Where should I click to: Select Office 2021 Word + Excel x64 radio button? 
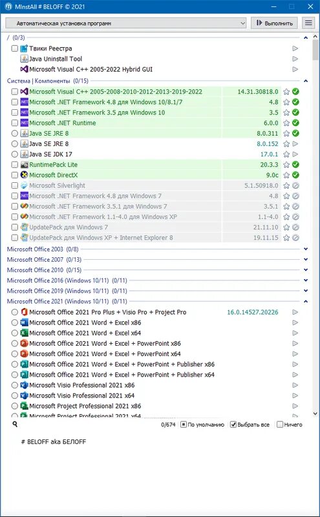pos(14,333)
